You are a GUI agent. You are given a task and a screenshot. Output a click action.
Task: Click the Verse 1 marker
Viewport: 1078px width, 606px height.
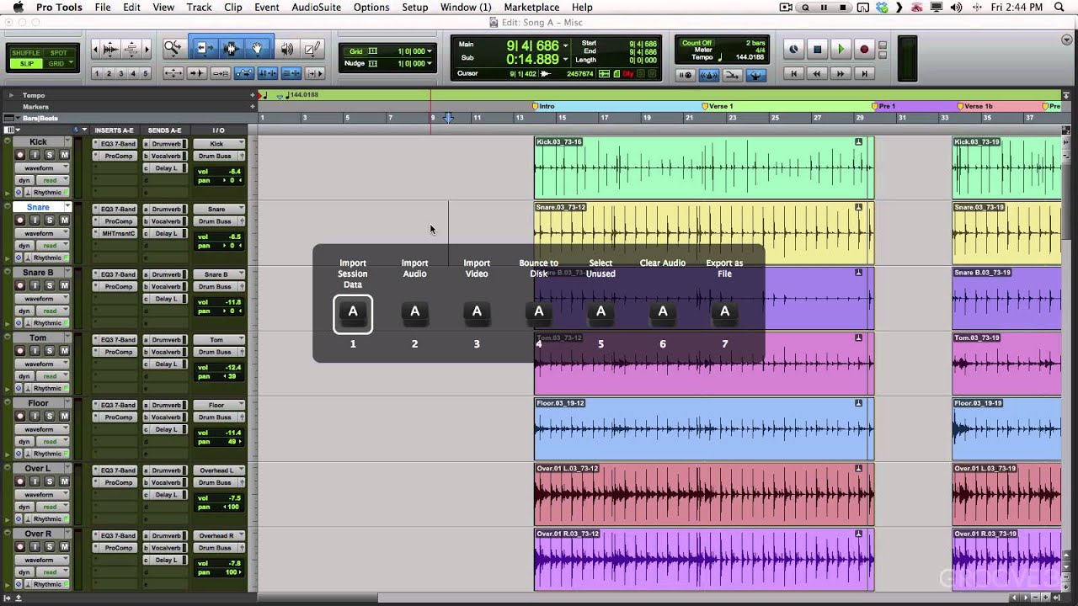pos(718,107)
